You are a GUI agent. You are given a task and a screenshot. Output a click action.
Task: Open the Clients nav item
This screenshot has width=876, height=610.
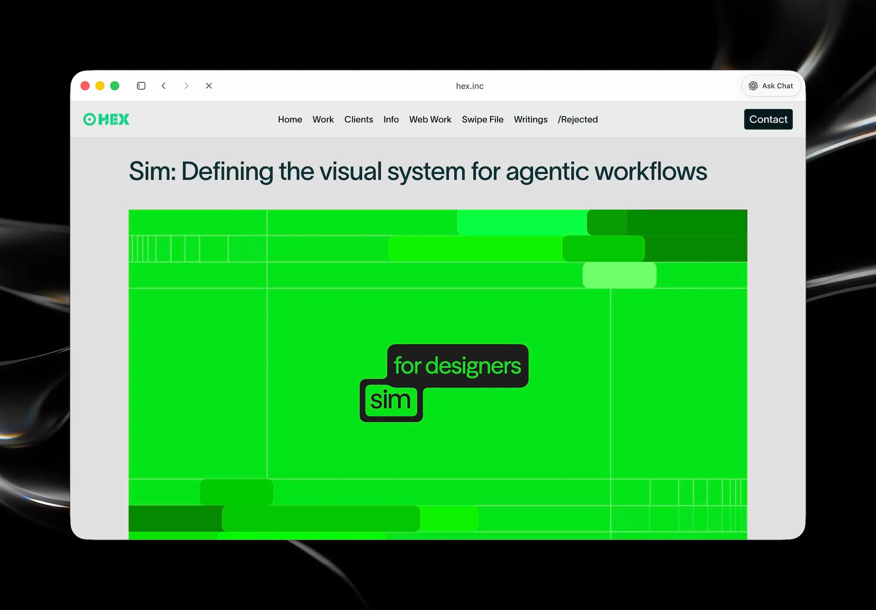coord(359,120)
